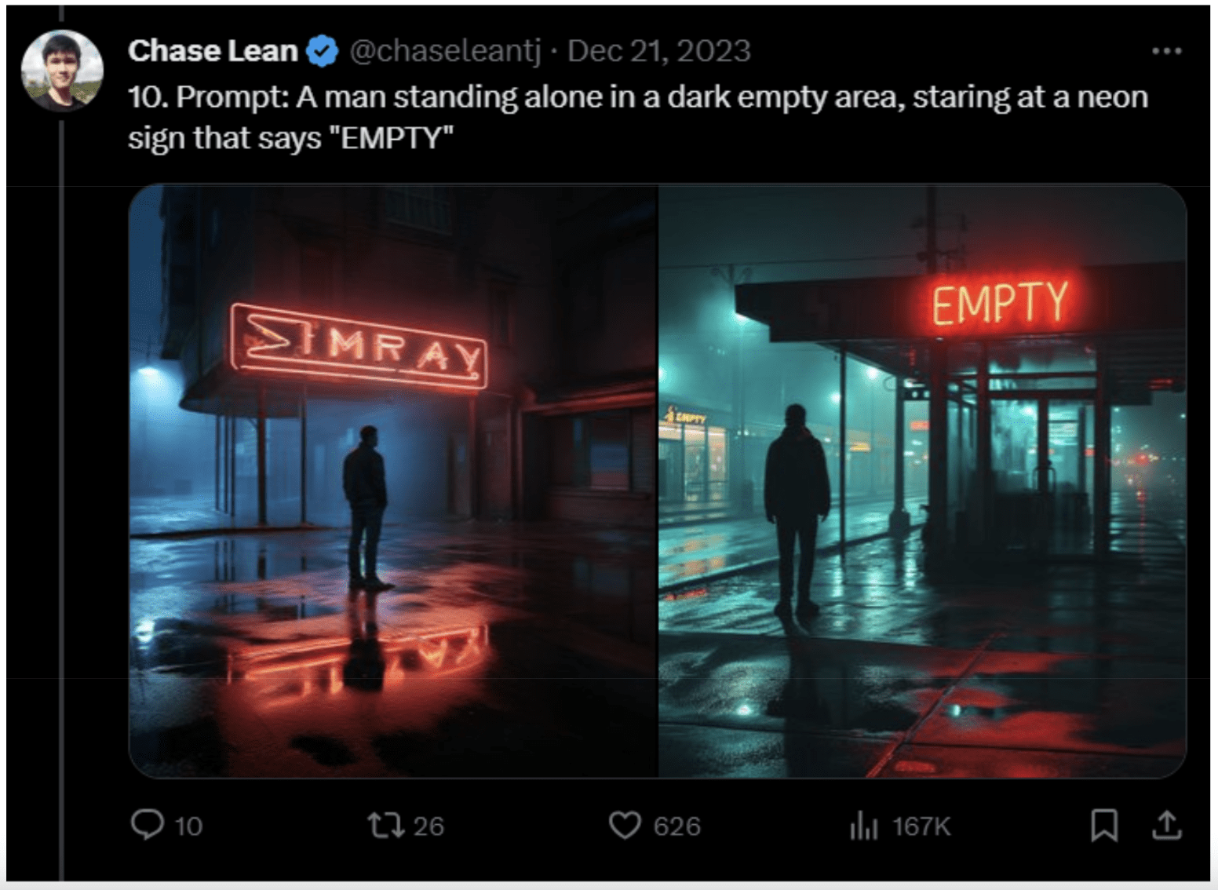1218x890 pixels.
Task: Open right image with EMPTY neon sign
Action: coord(922,481)
